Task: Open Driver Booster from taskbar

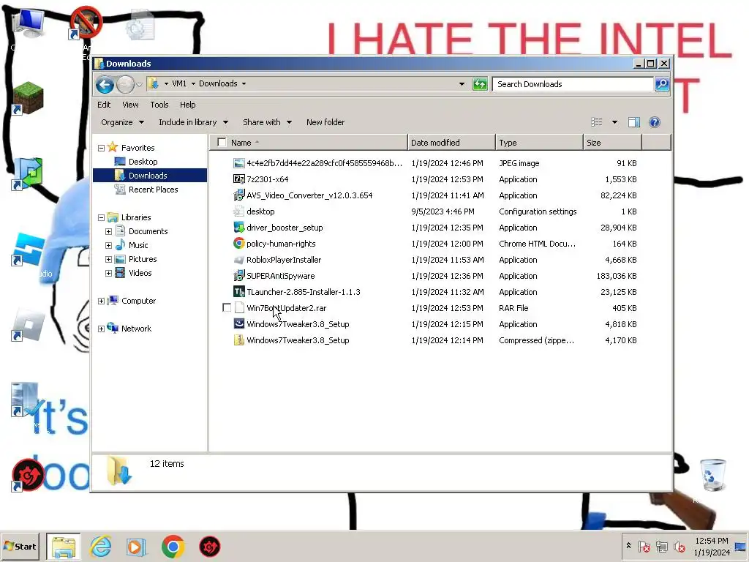Action: [209, 547]
